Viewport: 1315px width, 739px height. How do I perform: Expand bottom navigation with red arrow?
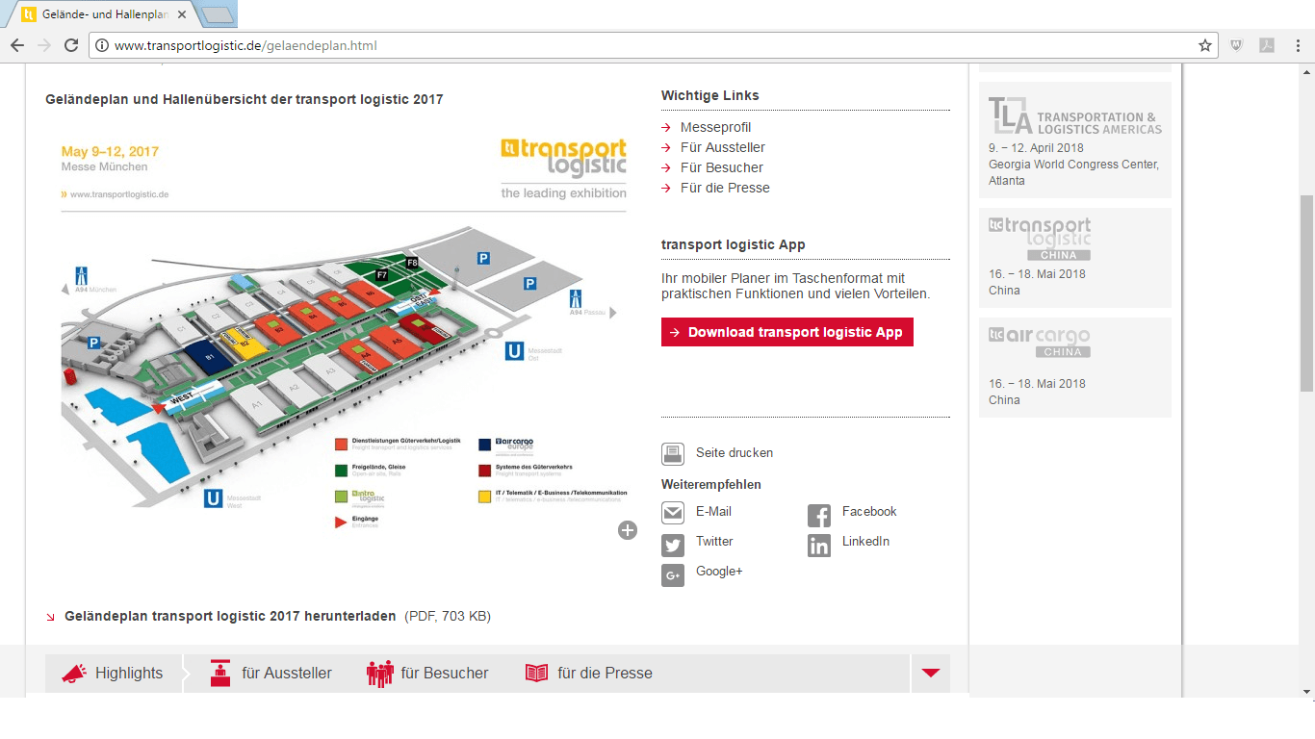[930, 674]
